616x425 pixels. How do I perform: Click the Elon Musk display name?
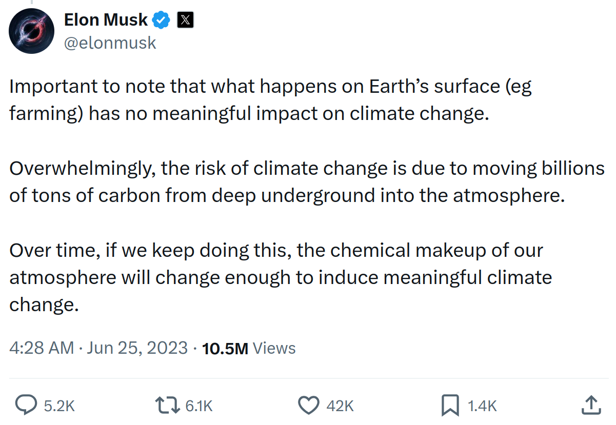tap(106, 21)
